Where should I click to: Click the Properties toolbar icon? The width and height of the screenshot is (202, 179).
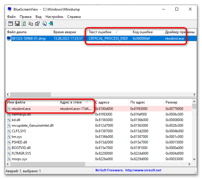point(37,24)
